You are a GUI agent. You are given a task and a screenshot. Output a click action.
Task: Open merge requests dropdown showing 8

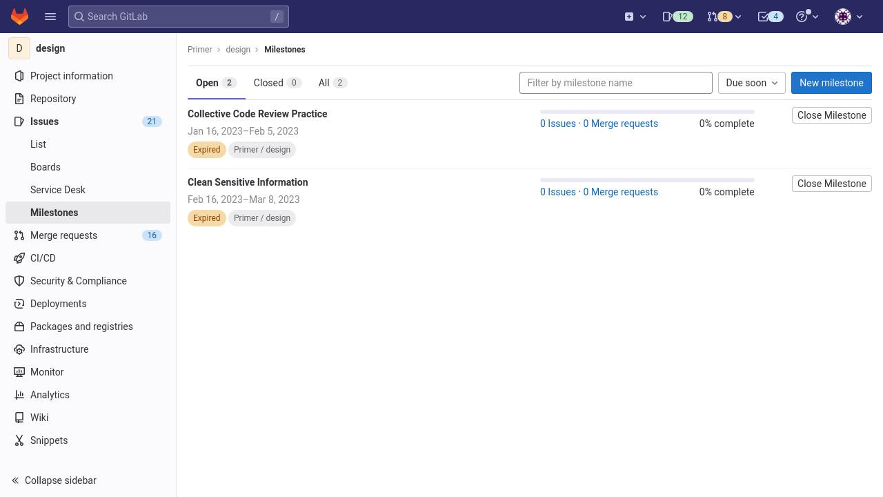(x=724, y=17)
